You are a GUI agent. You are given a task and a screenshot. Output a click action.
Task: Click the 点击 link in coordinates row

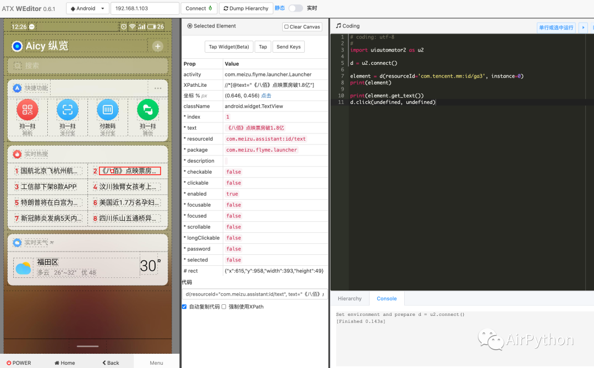click(x=266, y=96)
